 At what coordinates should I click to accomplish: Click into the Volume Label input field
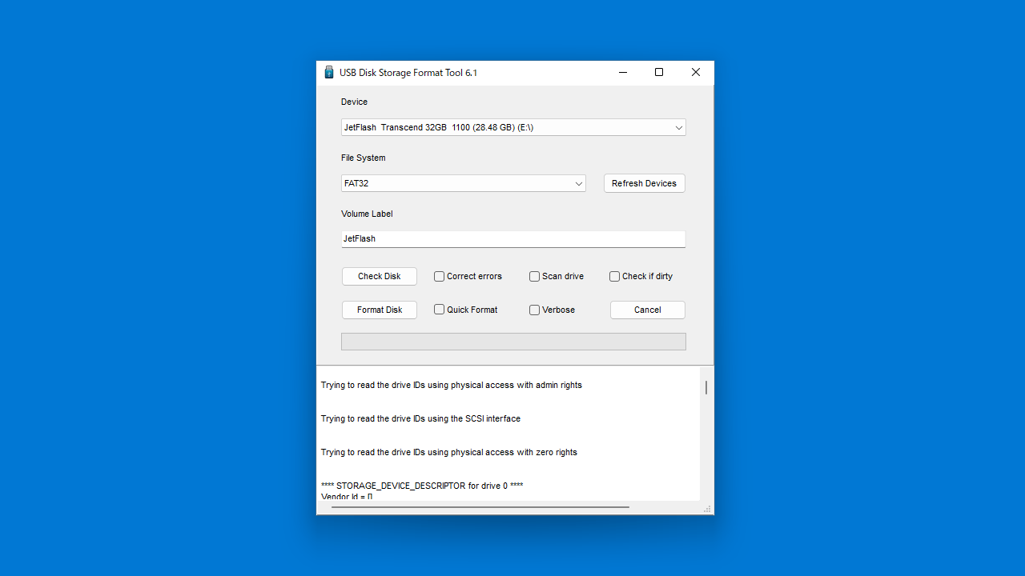point(513,238)
